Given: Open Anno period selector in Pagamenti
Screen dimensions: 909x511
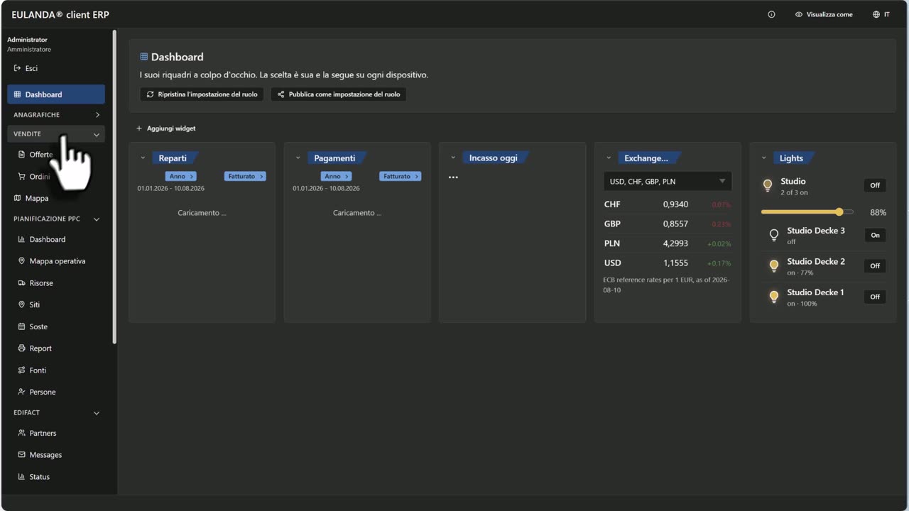Looking at the screenshot, I should coord(336,176).
